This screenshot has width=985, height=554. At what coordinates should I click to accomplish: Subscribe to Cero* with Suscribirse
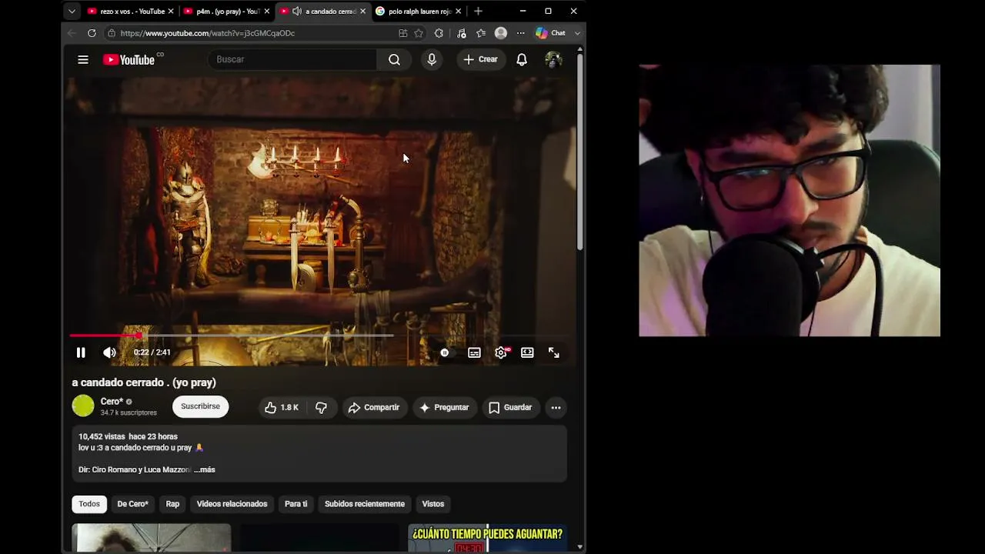tap(200, 406)
